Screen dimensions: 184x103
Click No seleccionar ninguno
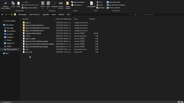[x=116, y=5]
